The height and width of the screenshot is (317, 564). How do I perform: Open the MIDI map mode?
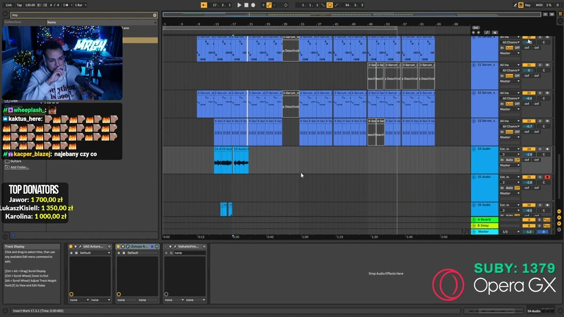pyautogui.click(x=539, y=5)
